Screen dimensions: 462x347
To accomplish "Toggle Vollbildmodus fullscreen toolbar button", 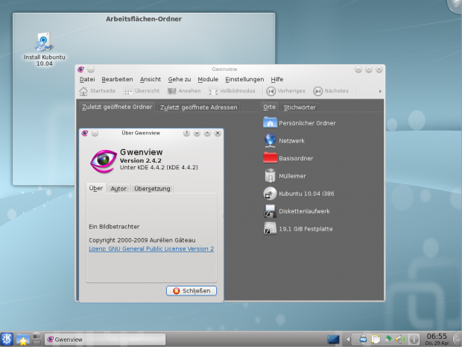I will click(232, 91).
